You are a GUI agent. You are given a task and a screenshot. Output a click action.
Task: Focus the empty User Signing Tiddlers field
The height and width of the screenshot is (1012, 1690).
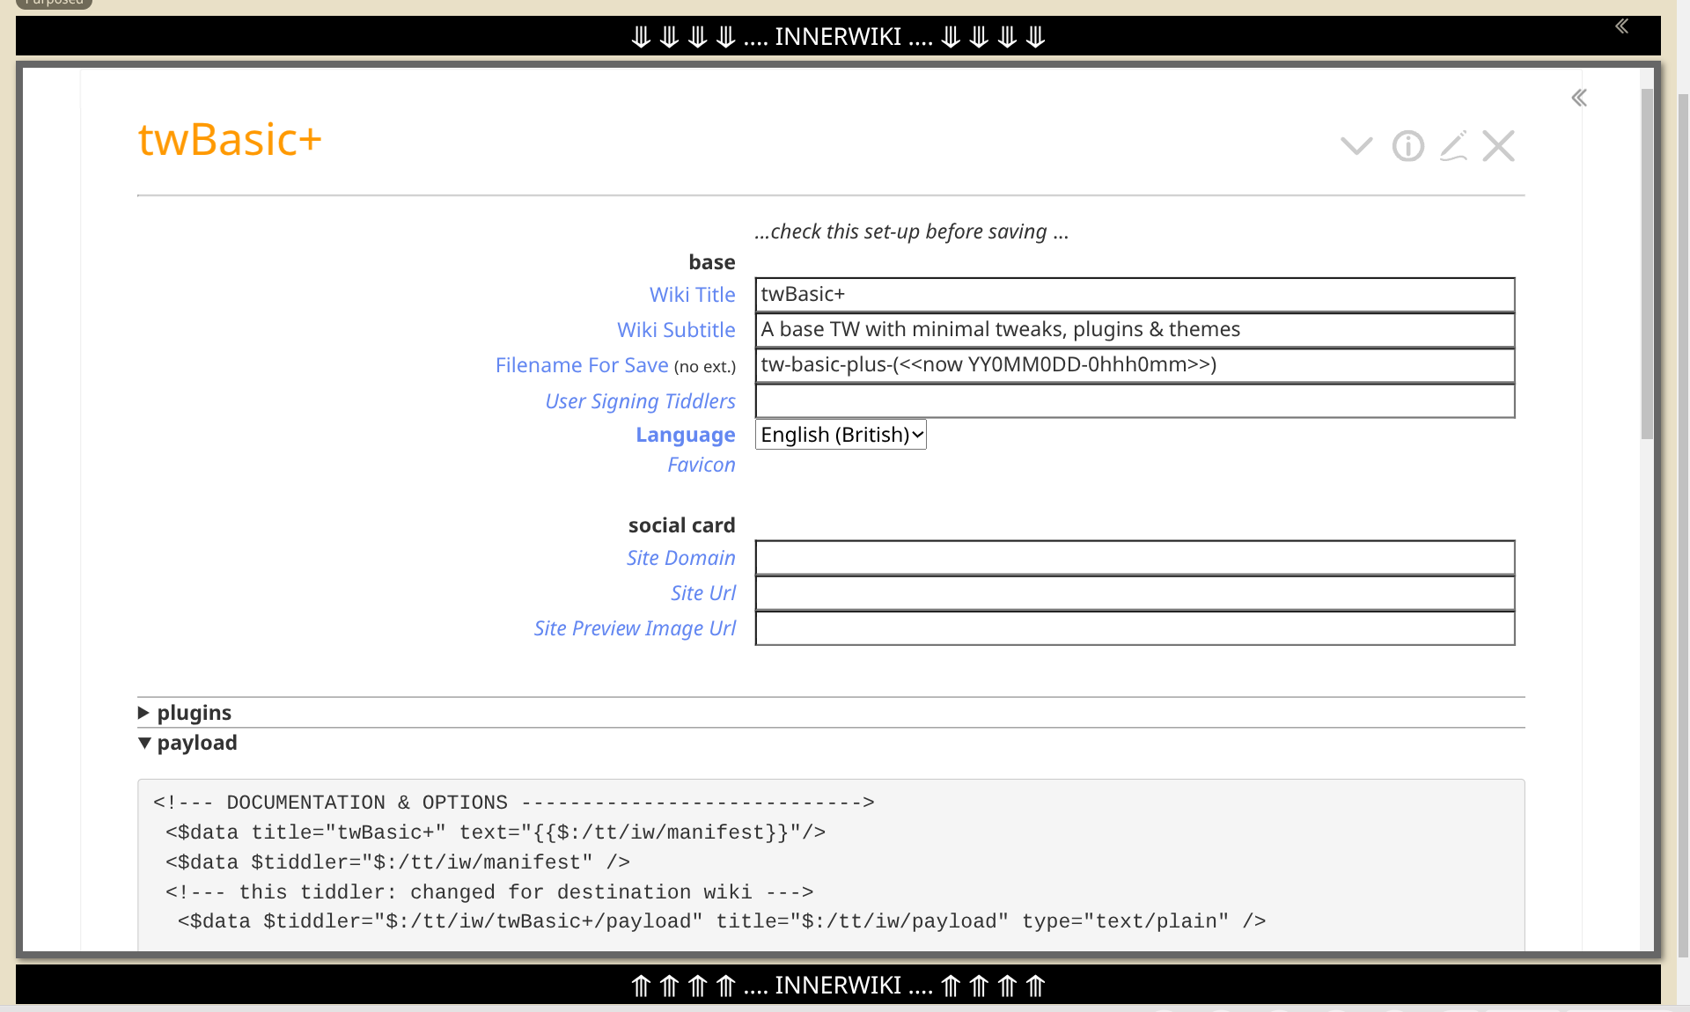[1135, 401]
